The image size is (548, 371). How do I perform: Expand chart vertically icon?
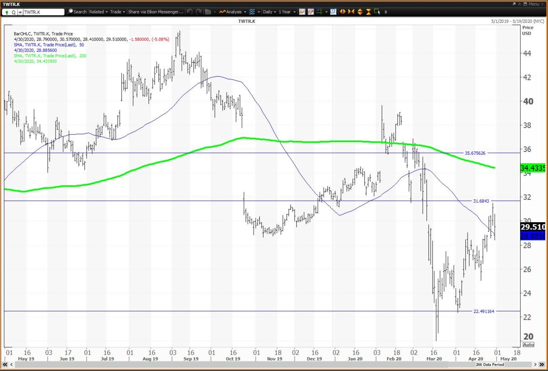point(360,12)
